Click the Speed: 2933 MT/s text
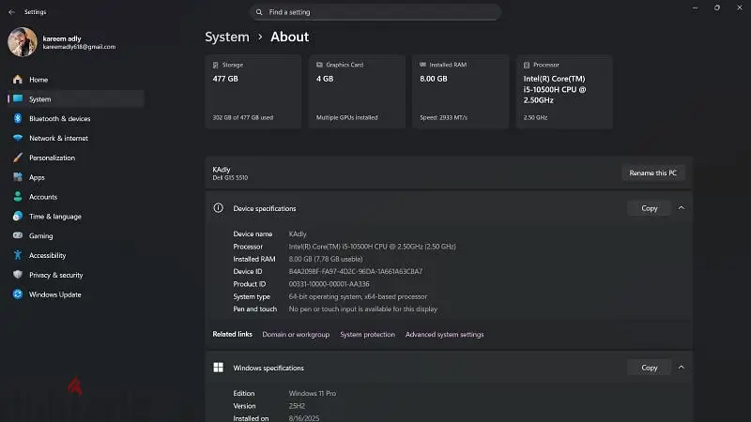The image size is (751, 422). point(443,117)
